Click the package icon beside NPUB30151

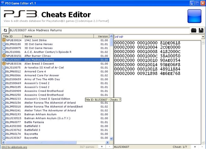(4, 56)
